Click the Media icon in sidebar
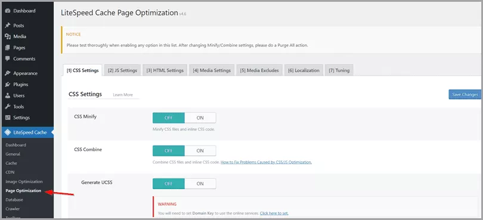 8,36
